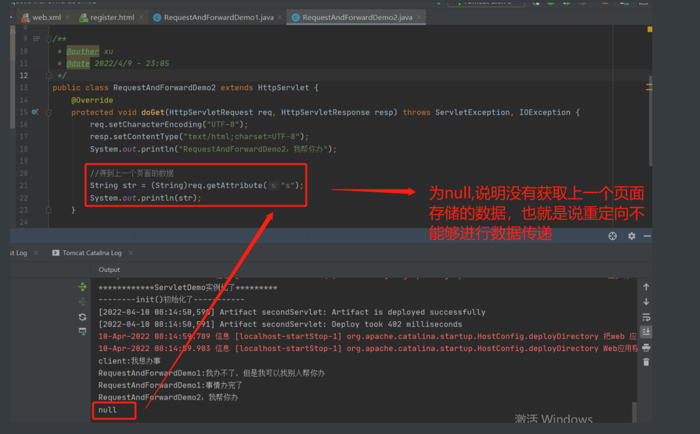Click the refresh artifact icon in console sidebar
Screen dimensions: 700x434
coord(82,317)
